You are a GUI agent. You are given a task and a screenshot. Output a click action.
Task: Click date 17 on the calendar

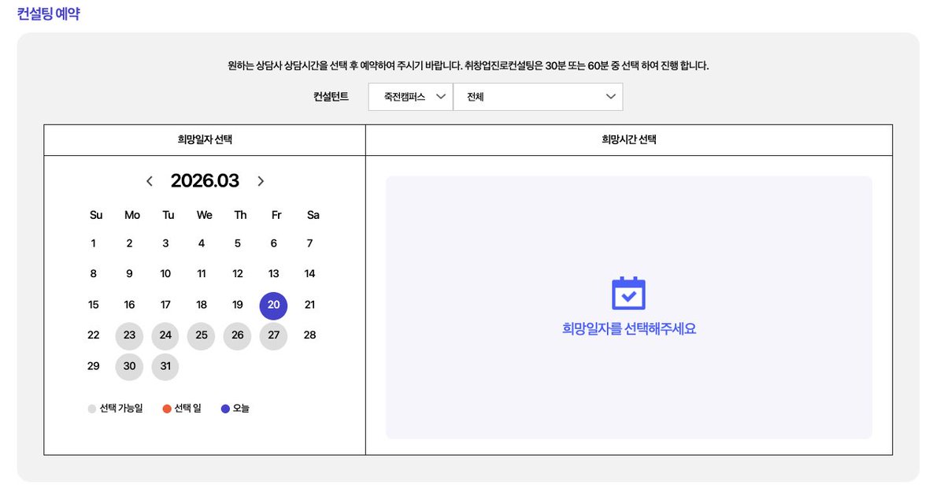click(165, 305)
